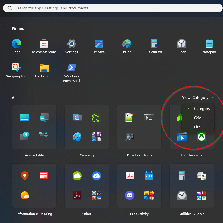Open the blue music cloud app in Other
Viewport: 223px width, 223px height.
coord(97,176)
